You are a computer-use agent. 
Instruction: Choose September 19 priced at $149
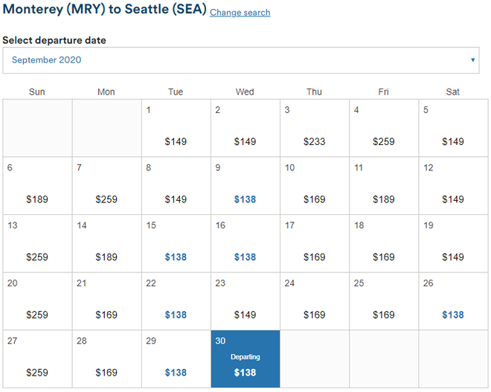point(452,244)
